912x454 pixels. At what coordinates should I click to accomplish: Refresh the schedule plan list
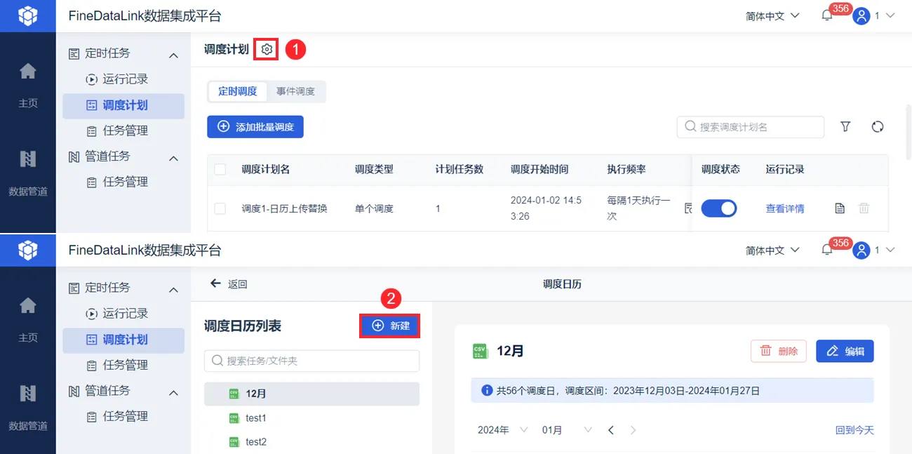tap(877, 126)
